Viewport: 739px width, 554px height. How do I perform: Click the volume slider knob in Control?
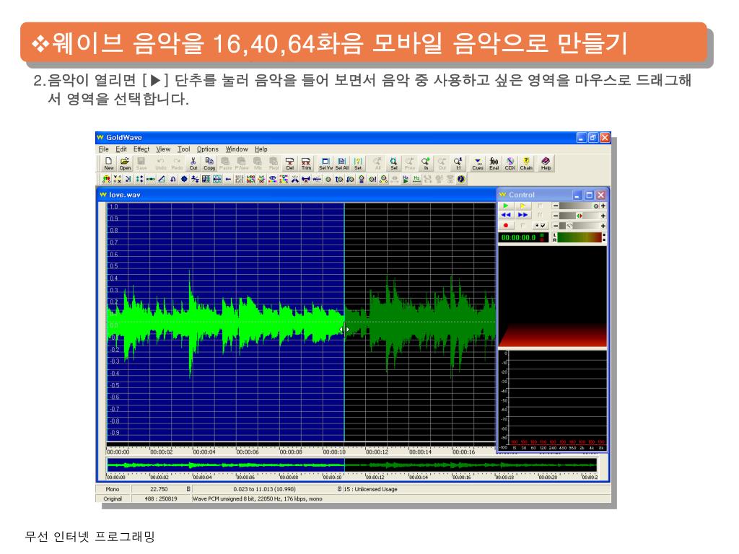click(x=596, y=206)
